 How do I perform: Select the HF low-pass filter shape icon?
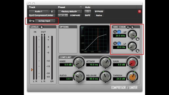(119, 32)
